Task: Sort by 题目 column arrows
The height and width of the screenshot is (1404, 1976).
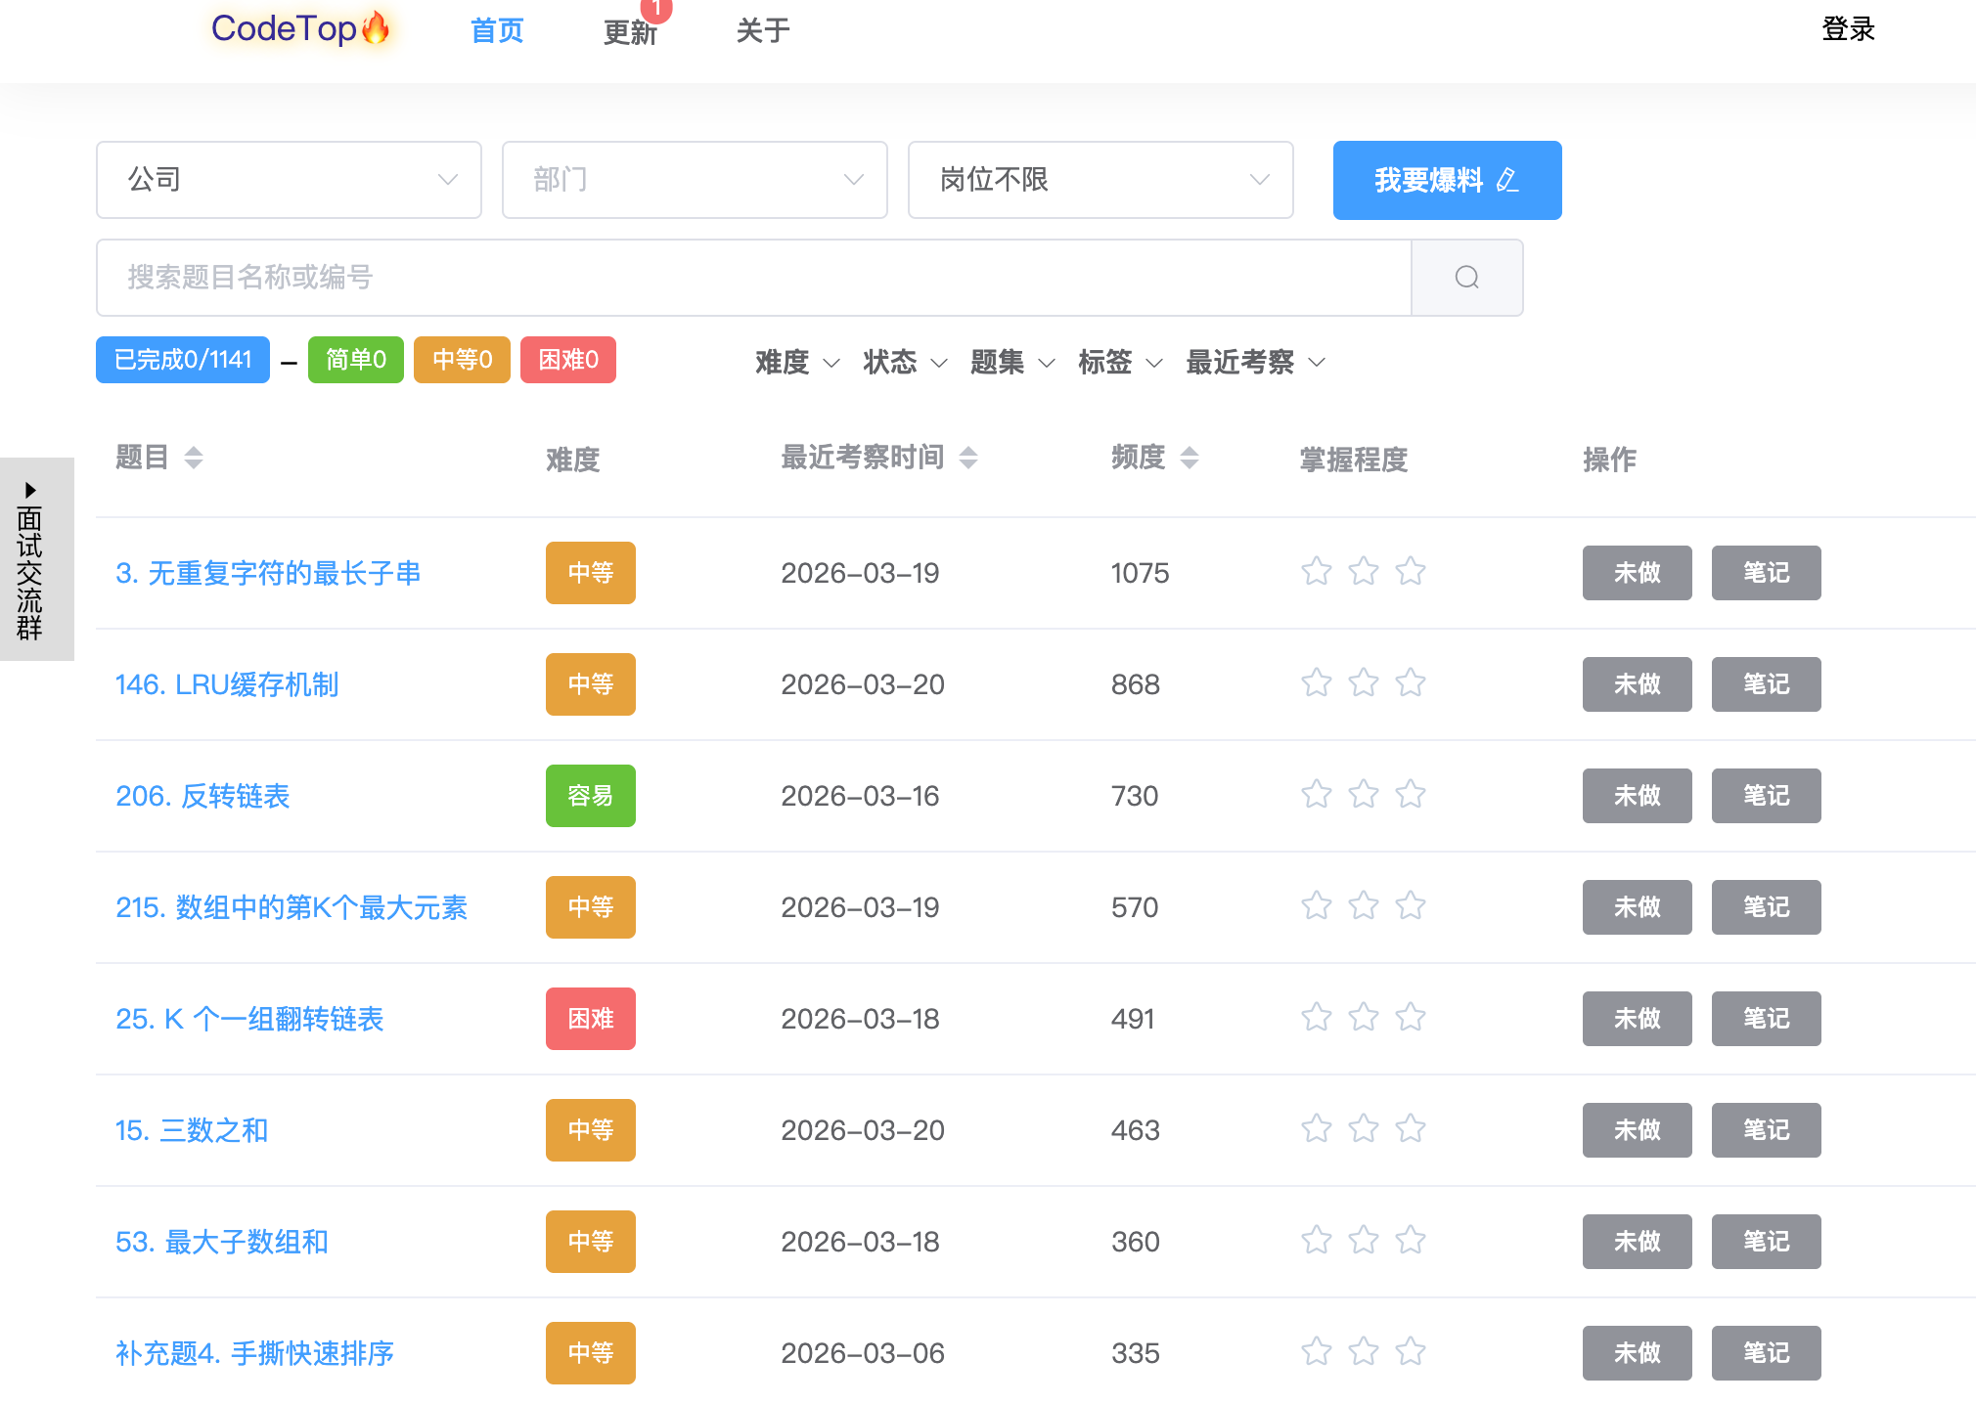Action: click(194, 458)
